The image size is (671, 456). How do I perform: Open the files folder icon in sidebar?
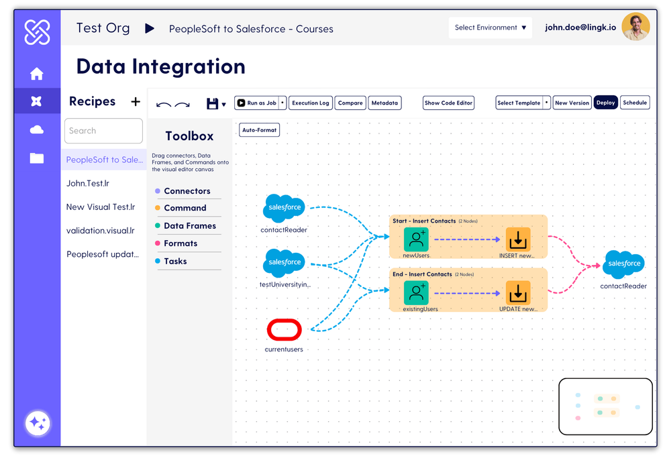(38, 158)
